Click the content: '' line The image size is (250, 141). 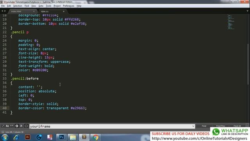(x=30, y=87)
